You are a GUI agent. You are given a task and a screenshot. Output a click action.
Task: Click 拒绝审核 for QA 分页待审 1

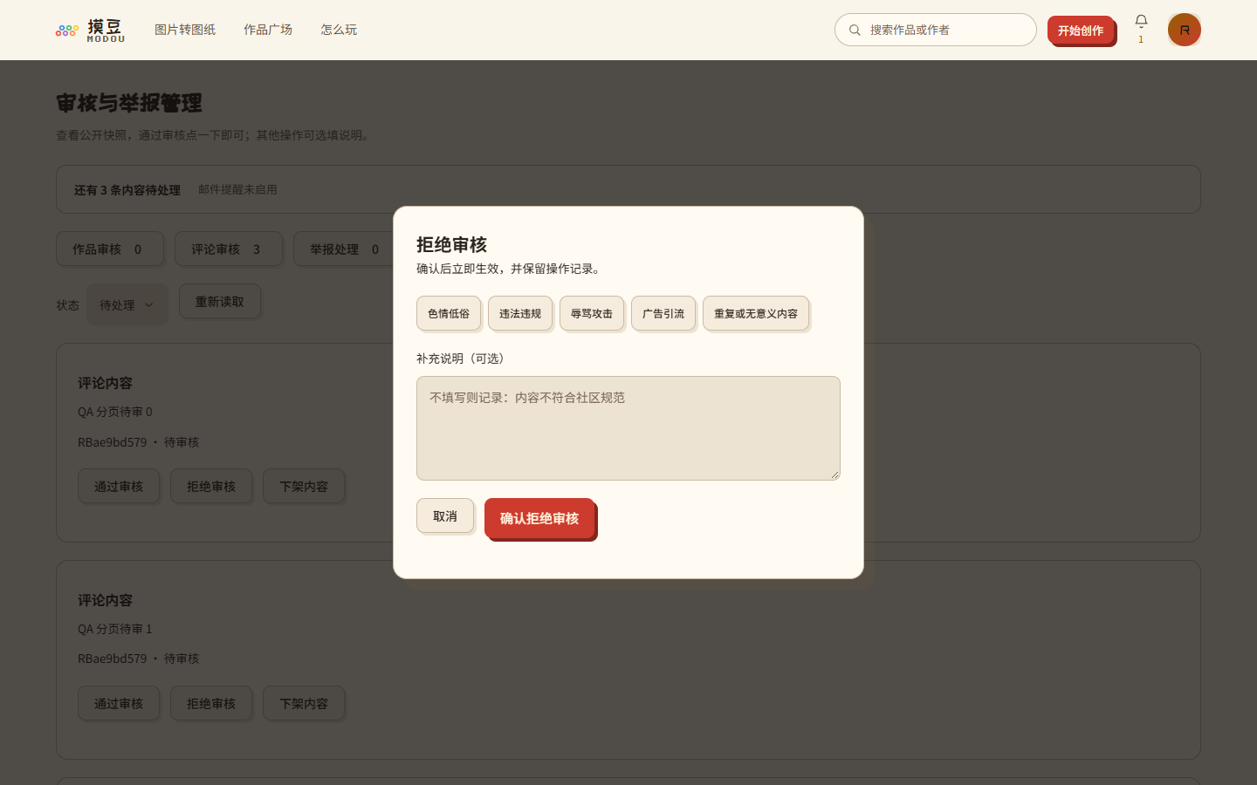pyautogui.click(x=211, y=703)
